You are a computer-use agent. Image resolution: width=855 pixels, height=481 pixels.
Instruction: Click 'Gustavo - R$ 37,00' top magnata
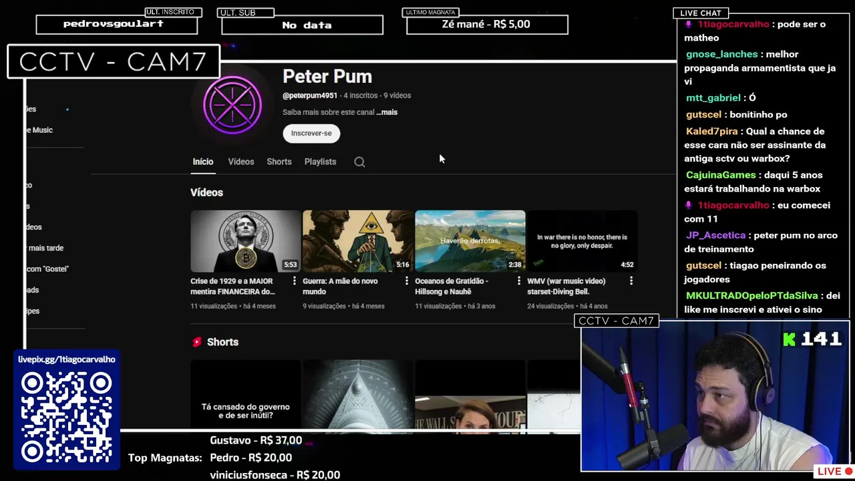coord(256,441)
